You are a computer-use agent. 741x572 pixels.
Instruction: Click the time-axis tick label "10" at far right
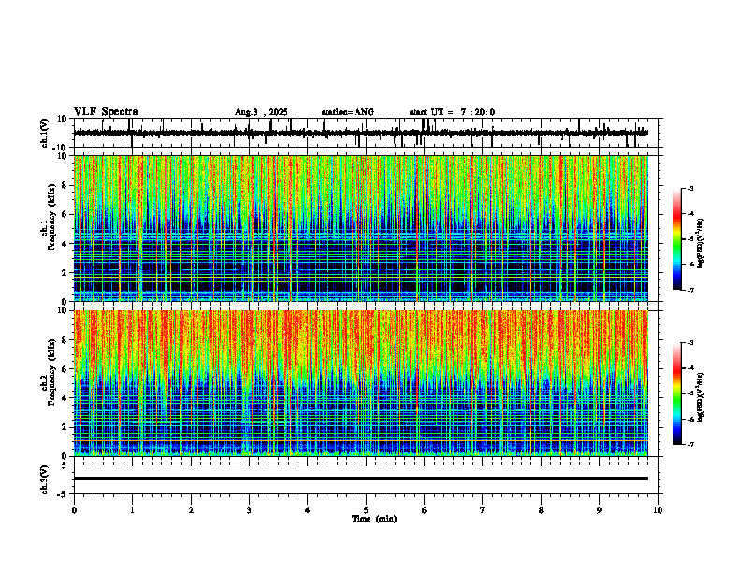(658, 510)
